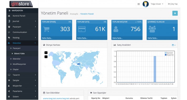187x100 pixels.
Task: Click Daha fazla under Çevrimiçi Olanlar
Action: click(152, 38)
